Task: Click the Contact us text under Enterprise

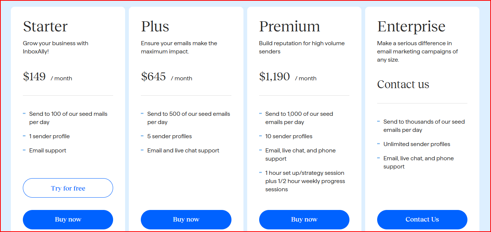Action: click(403, 84)
